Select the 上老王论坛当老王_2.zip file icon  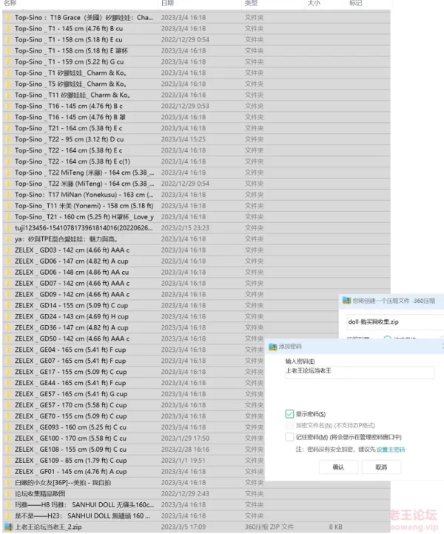(x=7, y=527)
